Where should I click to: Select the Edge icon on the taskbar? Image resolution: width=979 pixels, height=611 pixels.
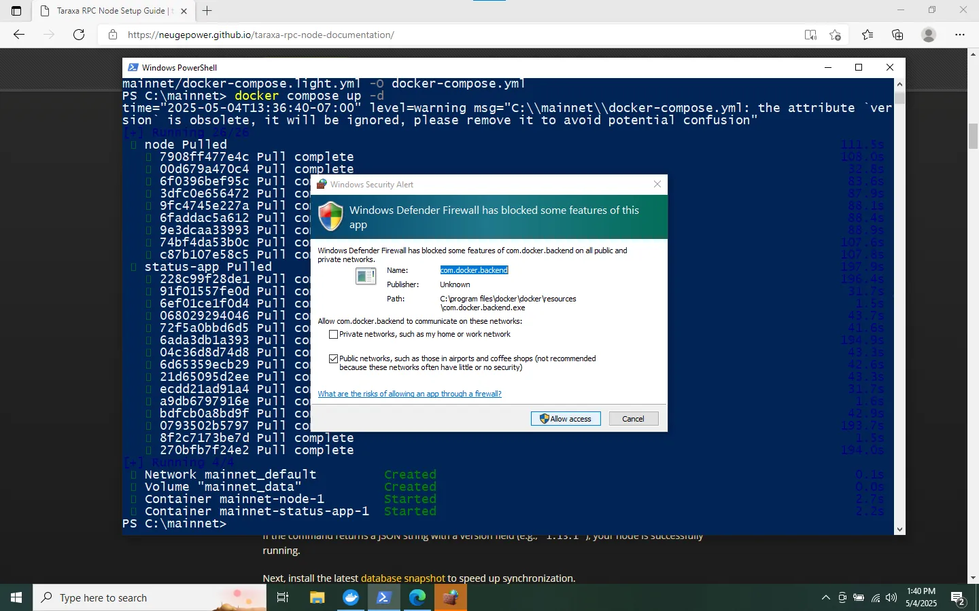pyautogui.click(x=417, y=598)
